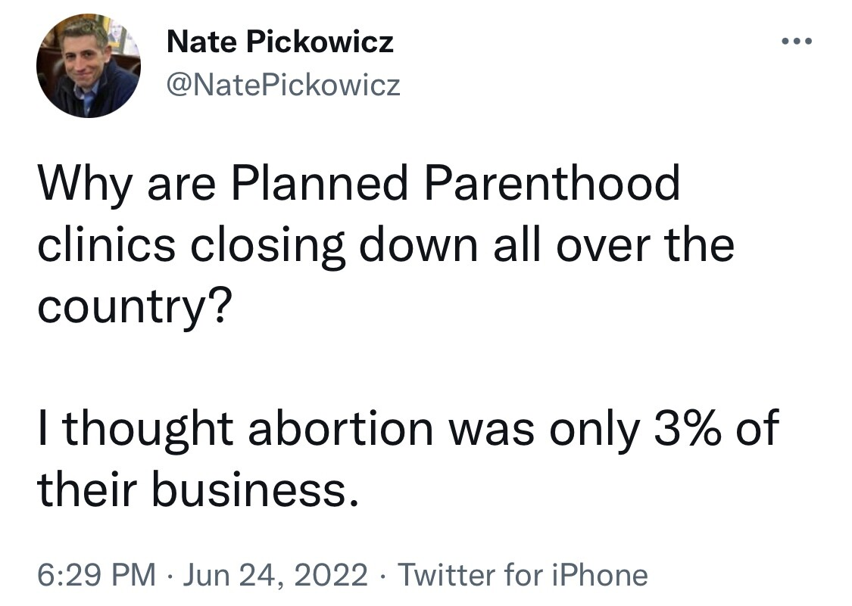Click Nate Pickowicz's profile photo
852x606 pixels.
click(88, 66)
